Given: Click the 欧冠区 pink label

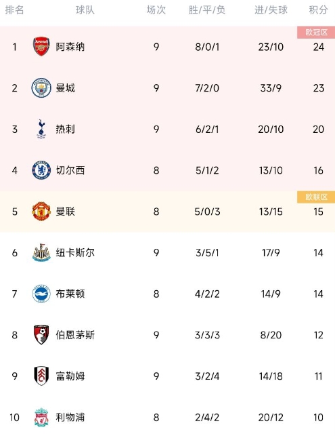Looking at the screenshot, I should [316, 33].
